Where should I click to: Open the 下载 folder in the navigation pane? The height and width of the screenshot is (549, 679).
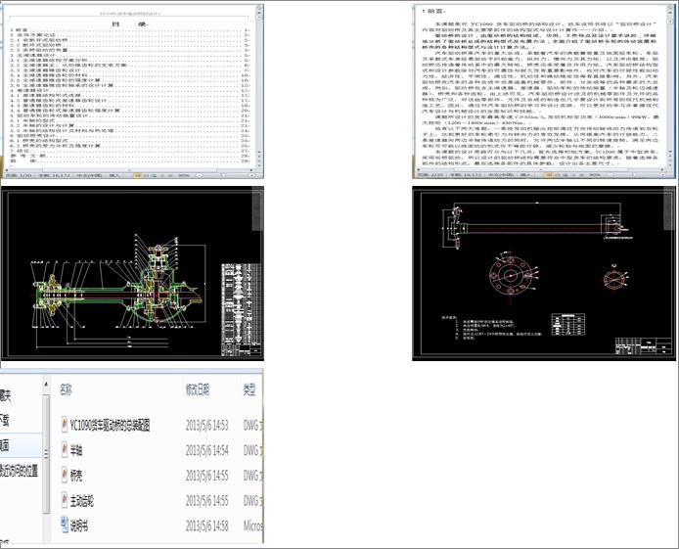click(5, 420)
